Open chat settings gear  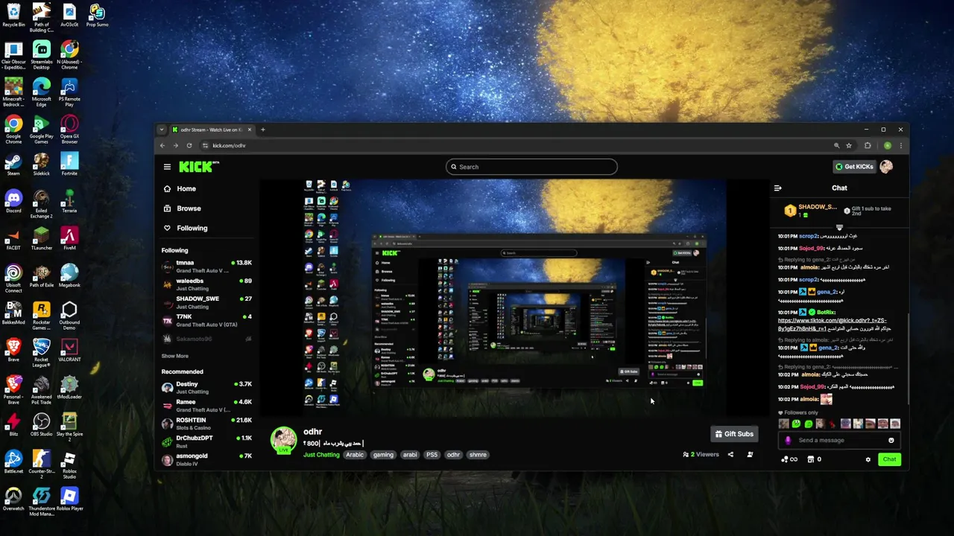(x=868, y=459)
